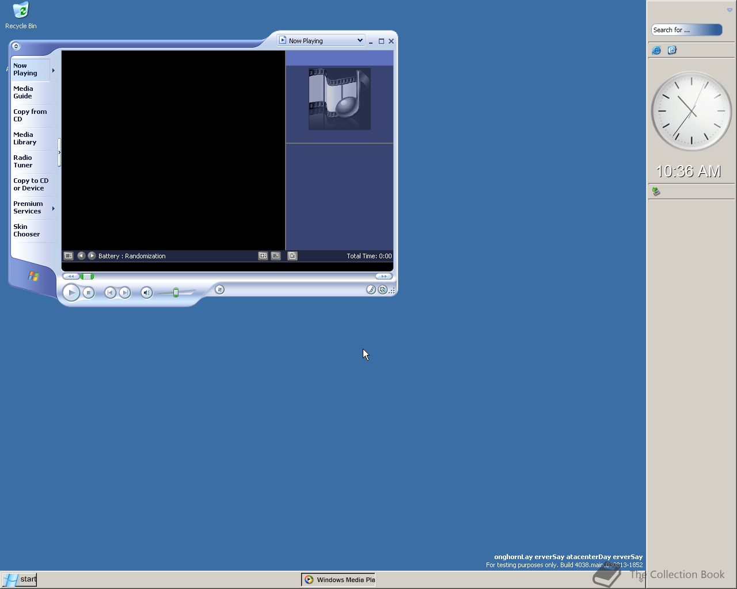The height and width of the screenshot is (589, 737).
Task: Click the Windows logo in the player
Action: pyautogui.click(x=33, y=276)
